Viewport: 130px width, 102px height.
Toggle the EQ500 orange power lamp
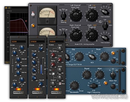18,89
